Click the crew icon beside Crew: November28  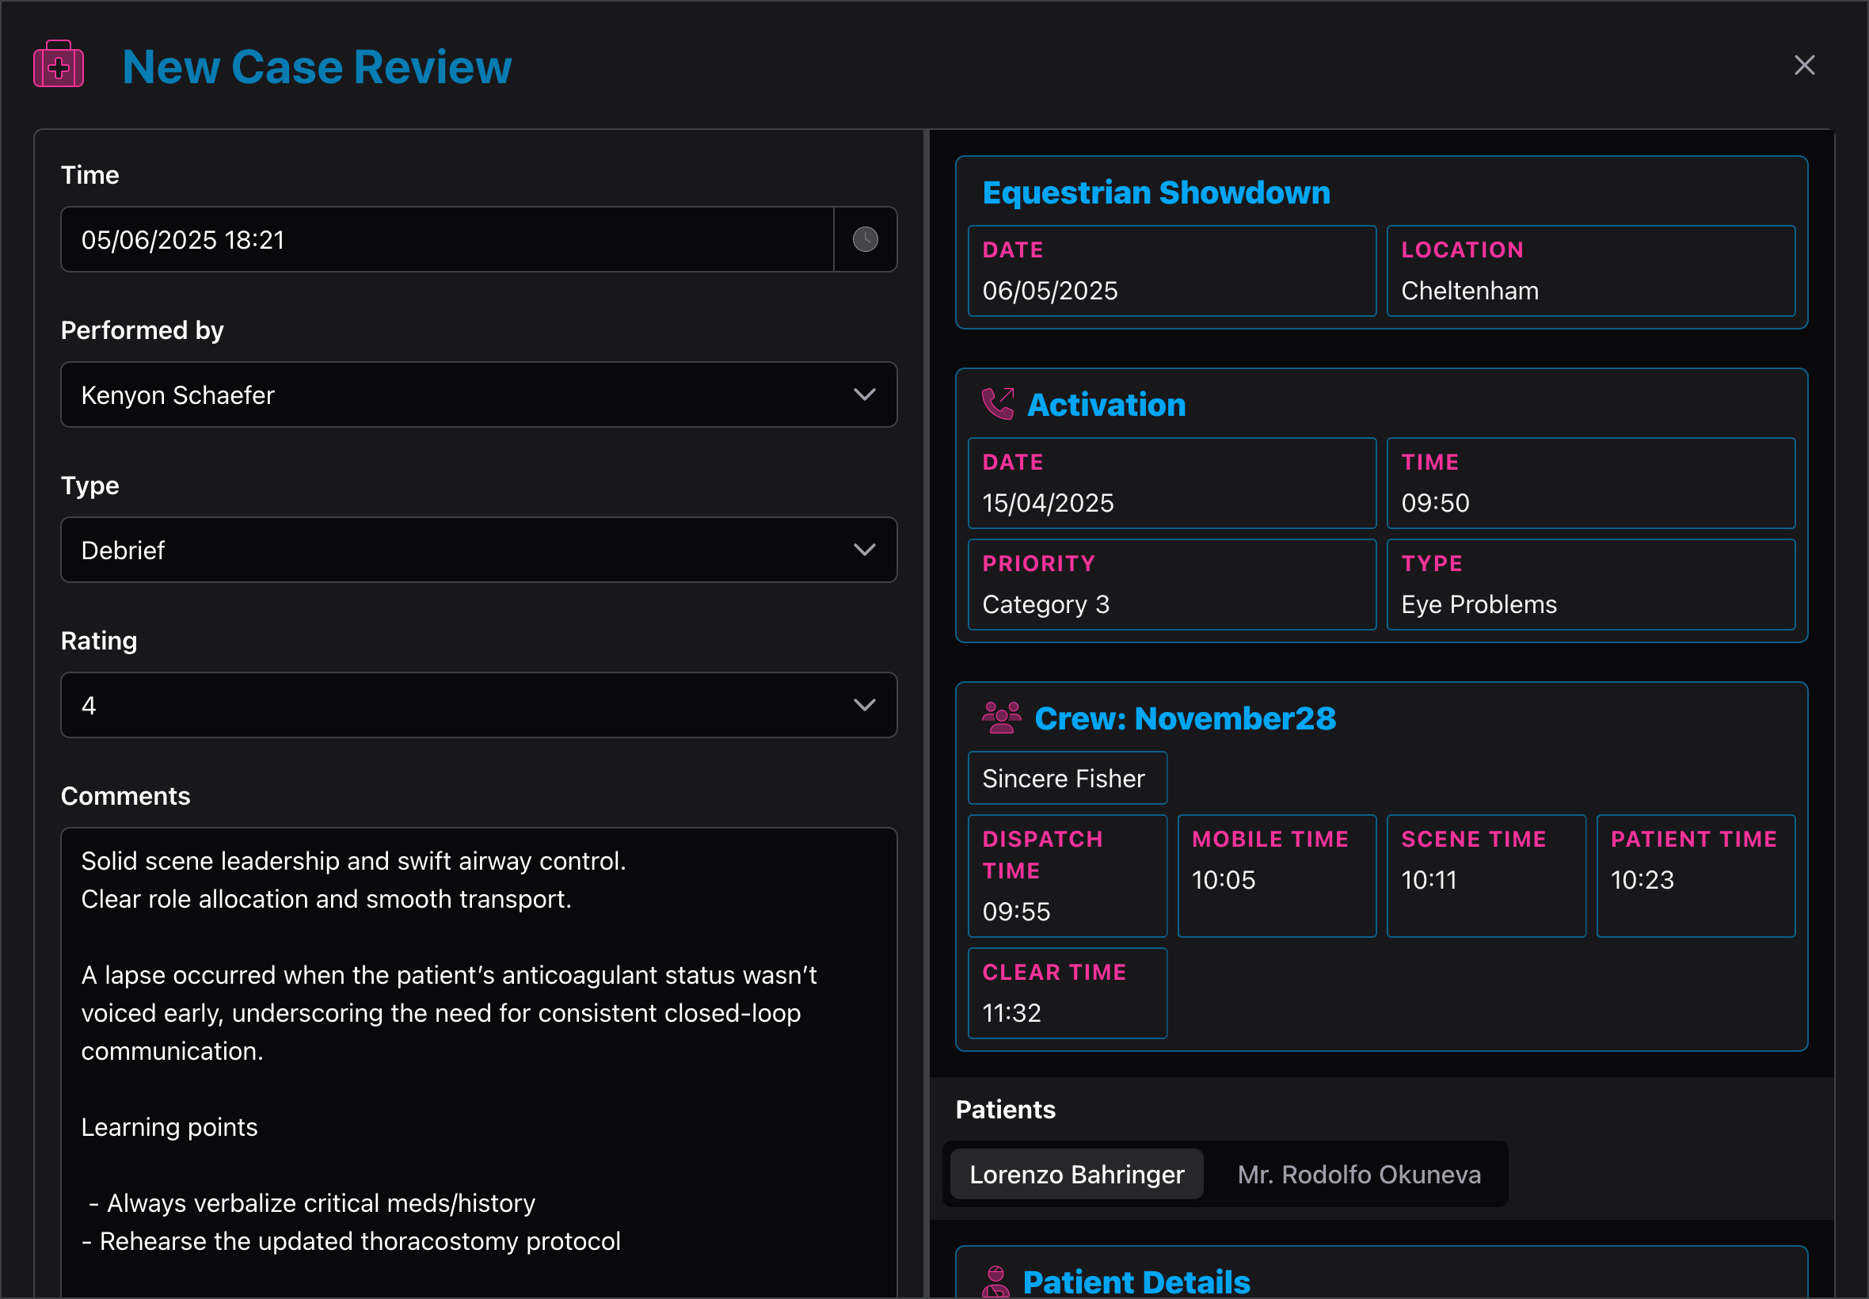1001,718
